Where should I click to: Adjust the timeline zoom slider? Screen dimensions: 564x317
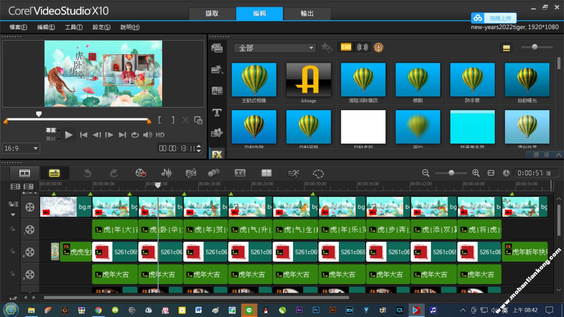click(x=451, y=173)
